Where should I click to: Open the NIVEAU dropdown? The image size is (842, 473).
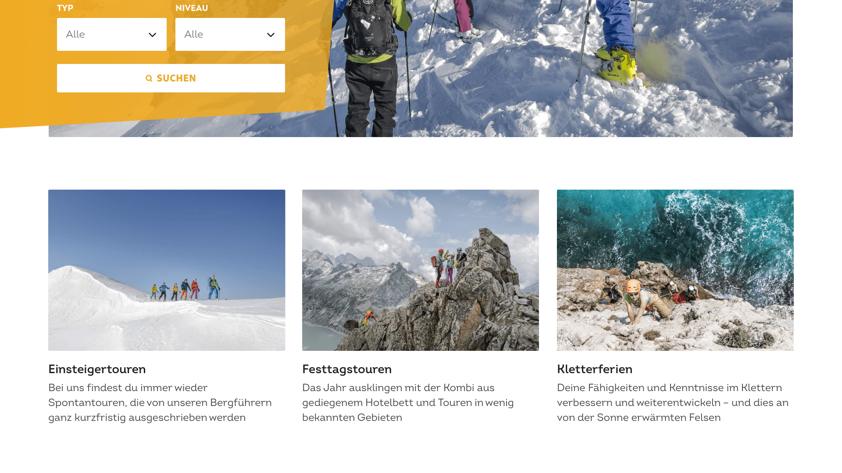[x=230, y=34]
